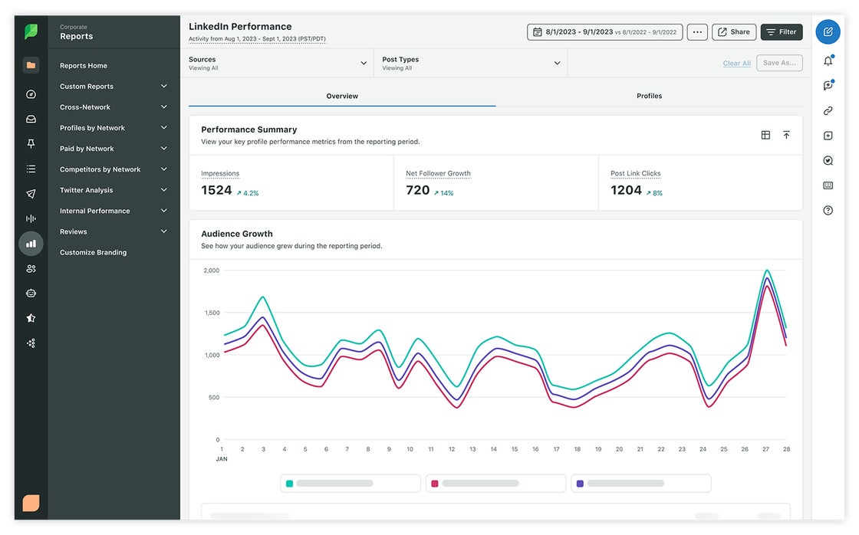Open the date range picker showing 8/1/2023 - 9/1/2023
859x535 pixels.
coord(605,31)
